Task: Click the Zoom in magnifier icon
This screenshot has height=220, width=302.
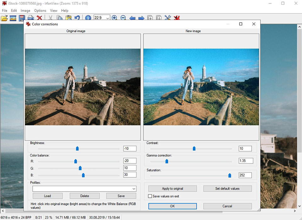Action: coord(114,18)
